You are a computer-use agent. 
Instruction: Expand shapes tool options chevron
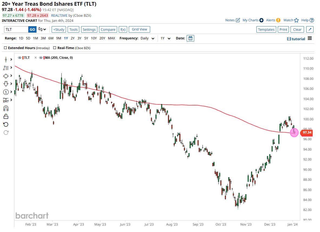tap(11, 76)
